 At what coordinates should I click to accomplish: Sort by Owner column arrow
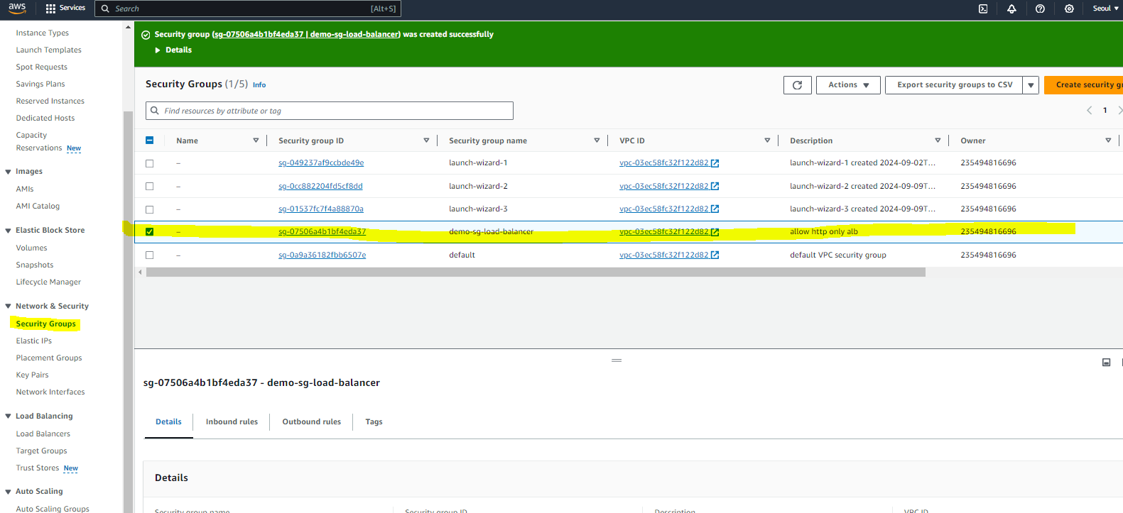(1108, 140)
